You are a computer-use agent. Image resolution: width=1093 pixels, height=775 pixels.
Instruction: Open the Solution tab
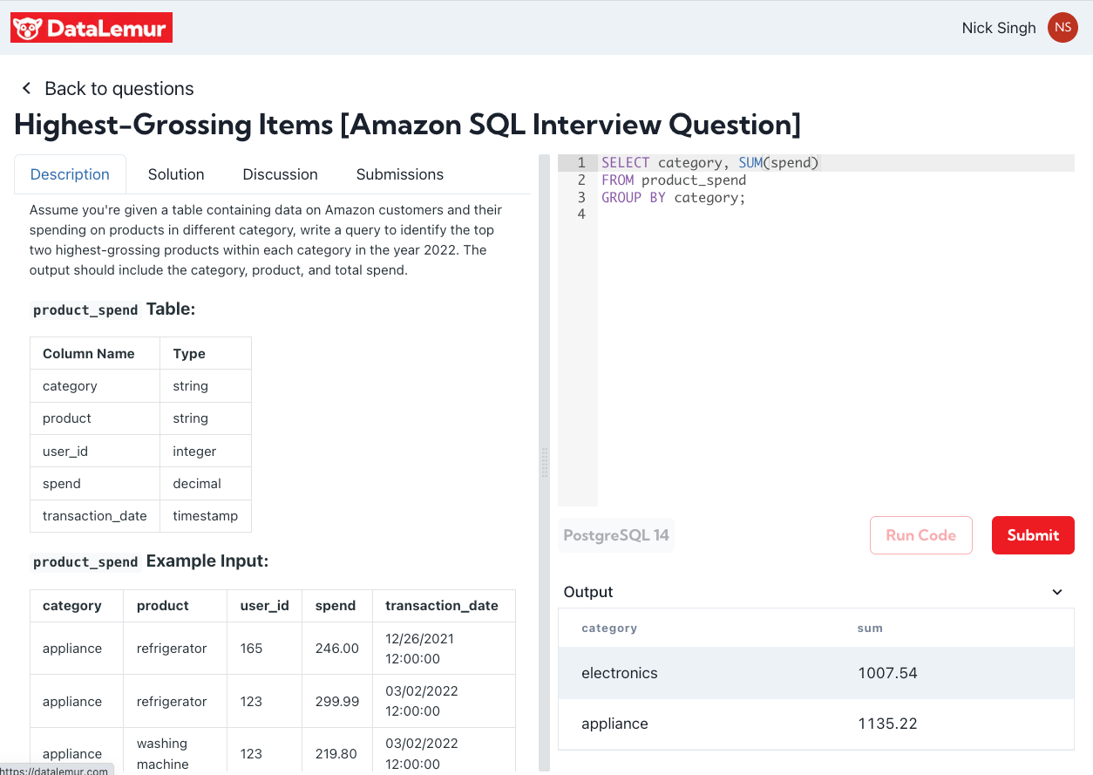point(176,174)
